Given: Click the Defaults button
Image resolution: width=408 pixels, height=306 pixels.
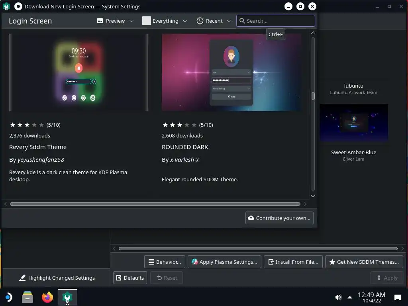Looking at the screenshot, I should (x=130, y=278).
